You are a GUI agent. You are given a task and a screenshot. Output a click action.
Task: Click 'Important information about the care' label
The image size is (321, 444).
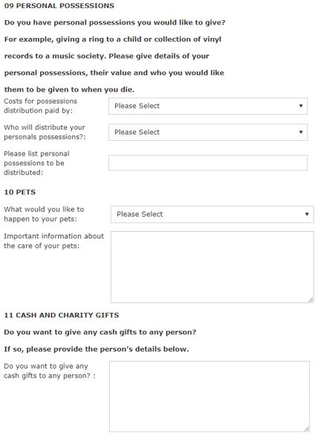54,241
